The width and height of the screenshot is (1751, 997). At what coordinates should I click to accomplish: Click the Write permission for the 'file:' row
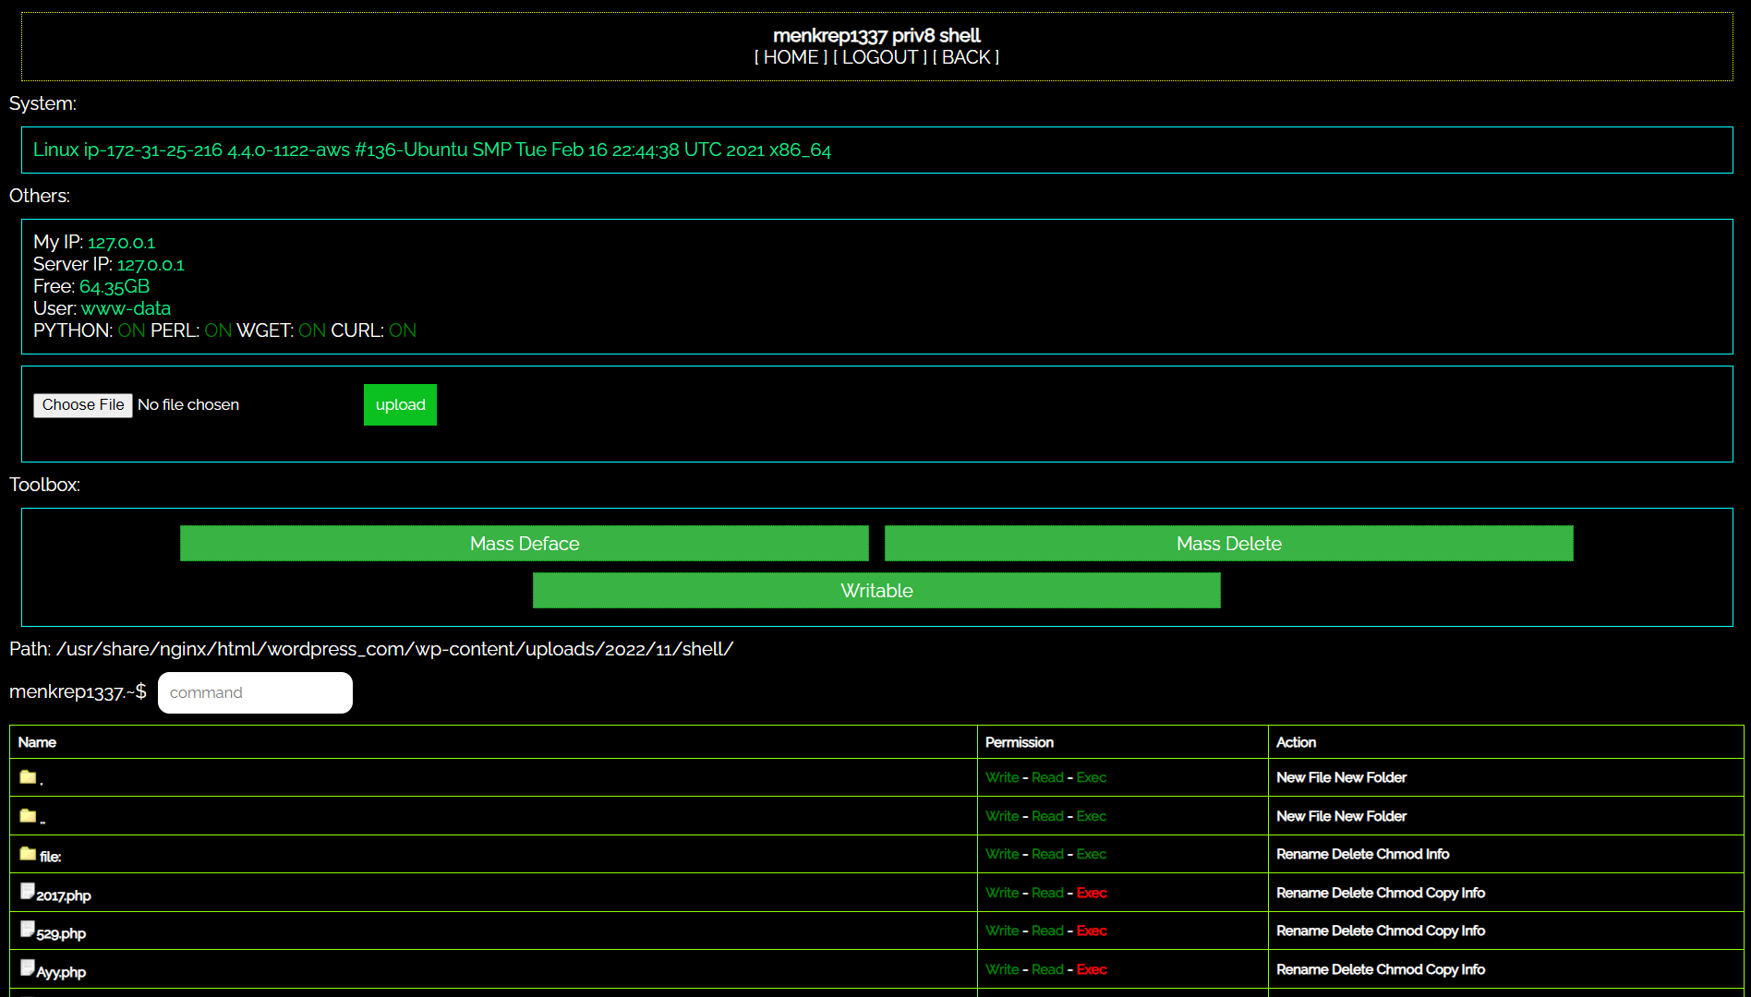(x=1002, y=854)
